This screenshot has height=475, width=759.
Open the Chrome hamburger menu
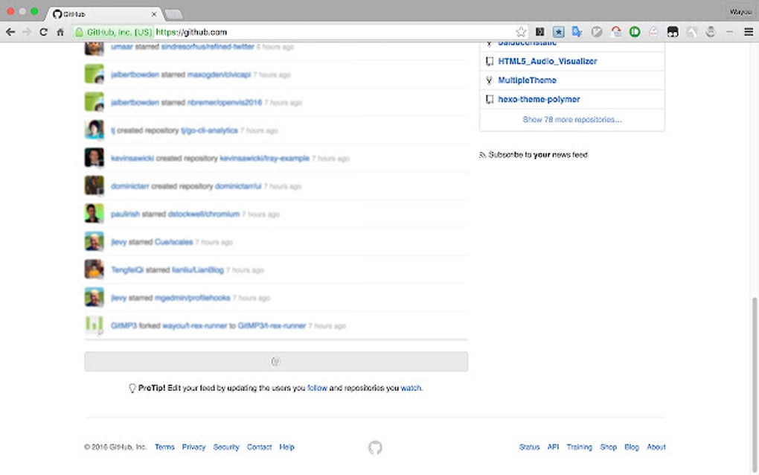749,32
